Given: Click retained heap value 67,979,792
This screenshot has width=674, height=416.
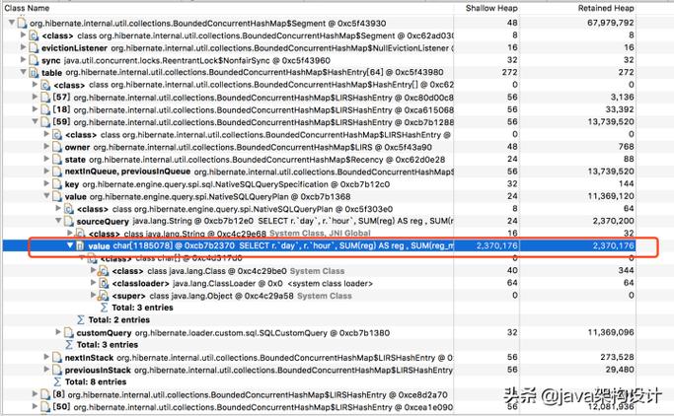Looking at the screenshot, I should coord(611,23).
